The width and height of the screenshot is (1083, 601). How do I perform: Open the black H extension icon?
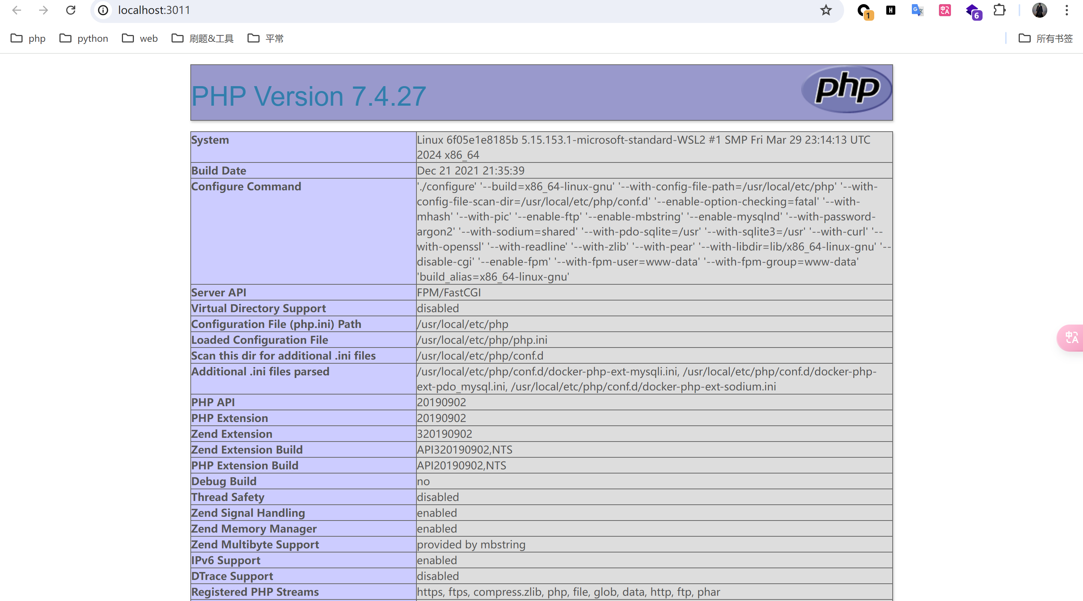[x=890, y=10]
